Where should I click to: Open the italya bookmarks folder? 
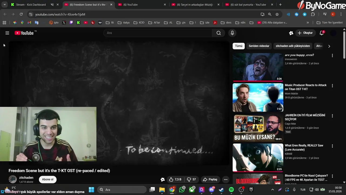point(124,23)
